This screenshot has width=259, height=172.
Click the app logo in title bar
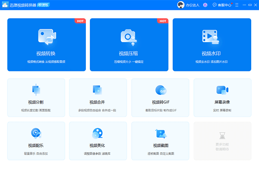(5, 5)
